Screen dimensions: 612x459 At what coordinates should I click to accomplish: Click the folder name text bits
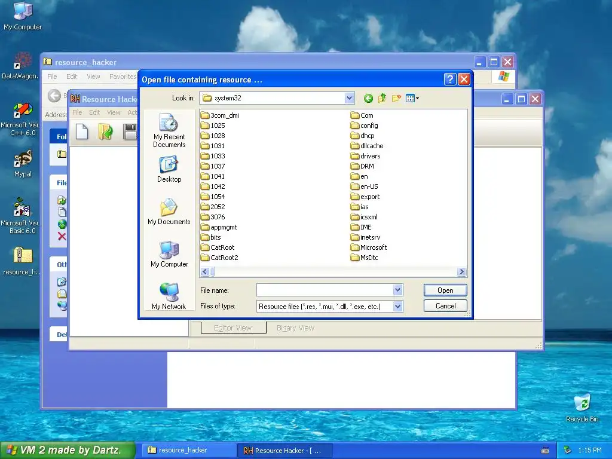click(215, 237)
